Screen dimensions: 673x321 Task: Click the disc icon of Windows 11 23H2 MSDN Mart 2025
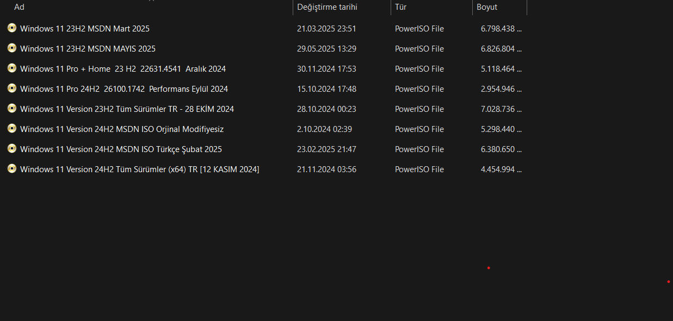(x=12, y=28)
